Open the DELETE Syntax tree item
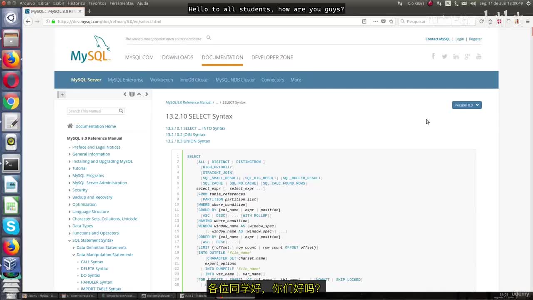This screenshot has height=300, width=533. [x=94, y=269]
